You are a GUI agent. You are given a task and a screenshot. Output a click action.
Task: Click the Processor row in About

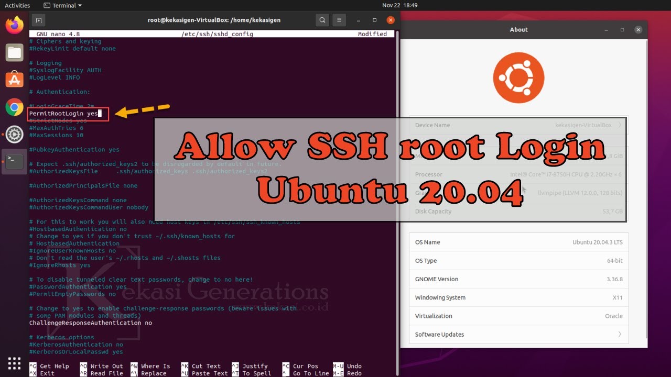pyautogui.click(x=518, y=174)
